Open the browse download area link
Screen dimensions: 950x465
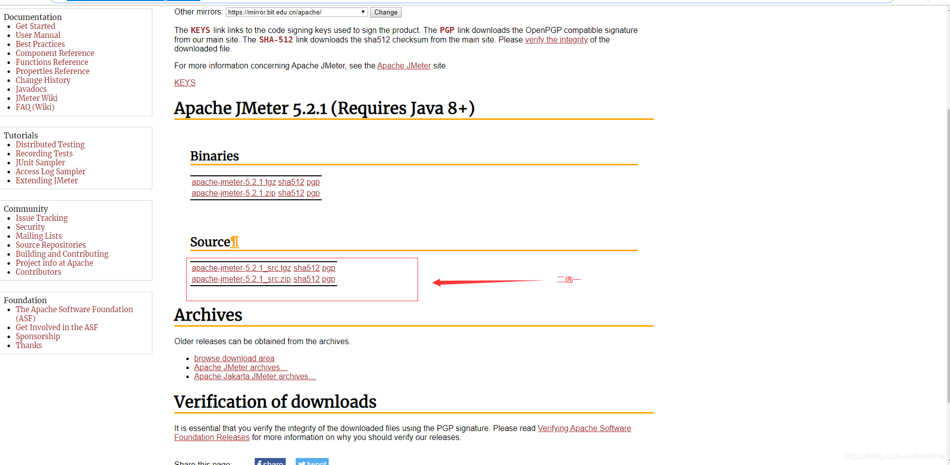(x=234, y=358)
